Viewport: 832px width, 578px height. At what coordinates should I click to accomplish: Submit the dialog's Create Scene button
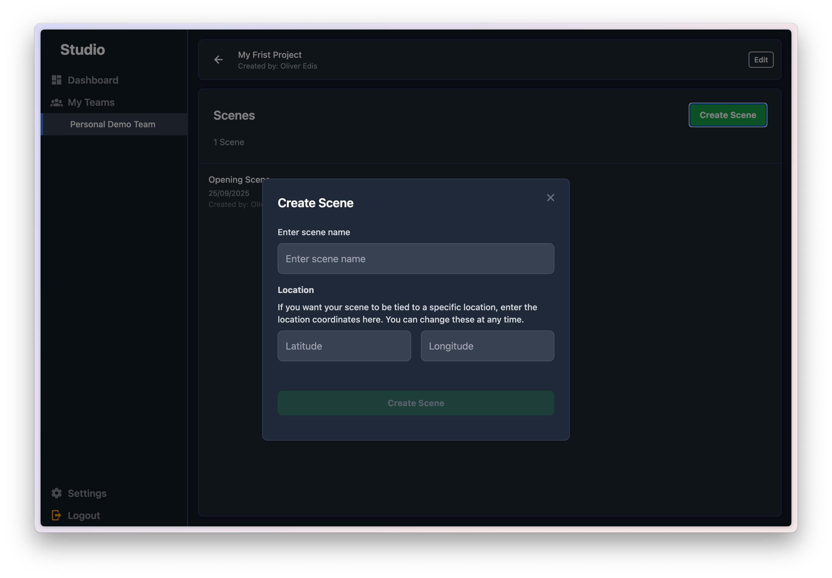pyautogui.click(x=415, y=403)
